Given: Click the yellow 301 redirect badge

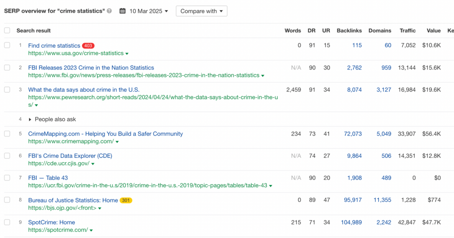Looking at the screenshot, I should pos(126,201).
